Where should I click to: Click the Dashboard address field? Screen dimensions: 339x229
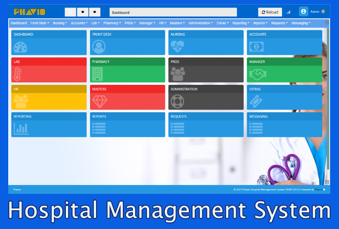click(173, 12)
